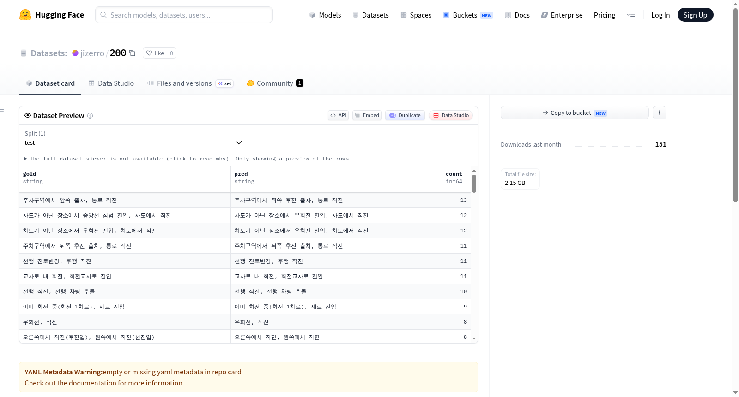Viewport: 739px width, 397px height.
Task: Click the page vertical scrollbar
Action: pyautogui.click(x=736, y=105)
